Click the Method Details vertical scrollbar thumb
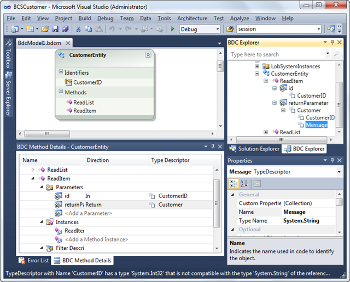350x282 pixels. tap(217, 203)
